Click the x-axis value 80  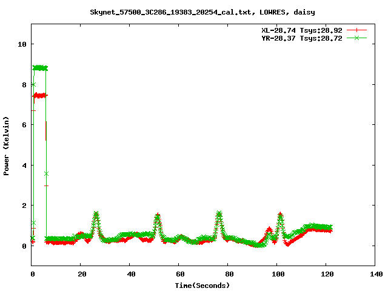tap(229, 274)
